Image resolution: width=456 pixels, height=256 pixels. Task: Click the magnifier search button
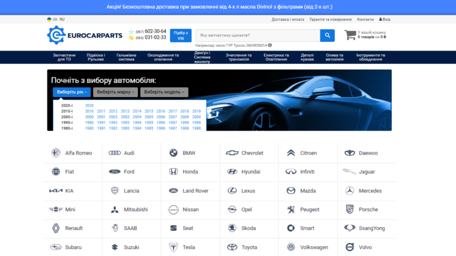(x=327, y=36)
